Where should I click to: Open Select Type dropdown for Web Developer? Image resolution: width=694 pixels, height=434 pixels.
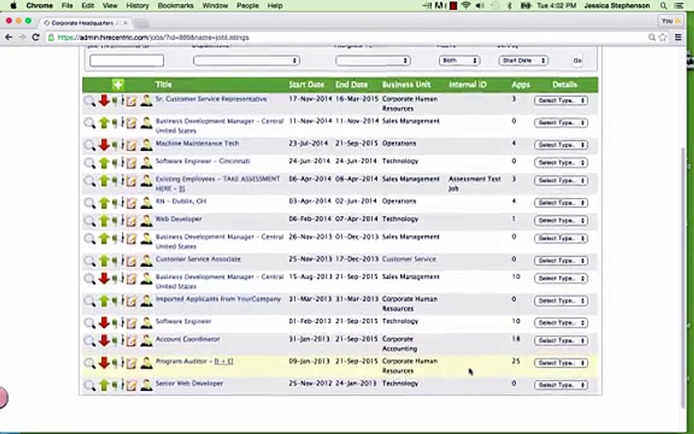[561, 221]
